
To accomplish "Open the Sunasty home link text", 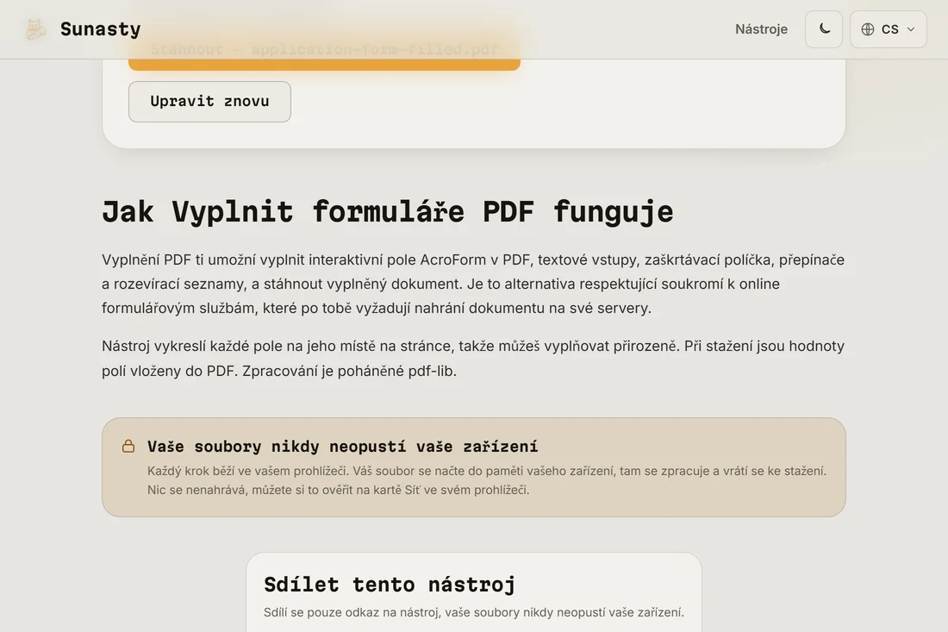I will click(x=100, y=29).
